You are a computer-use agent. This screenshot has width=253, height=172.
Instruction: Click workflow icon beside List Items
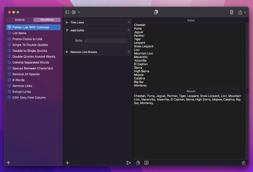10,33
